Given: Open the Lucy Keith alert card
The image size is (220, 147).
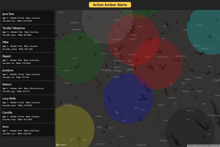Looking at the screenshot, I should tap(28, 102).
